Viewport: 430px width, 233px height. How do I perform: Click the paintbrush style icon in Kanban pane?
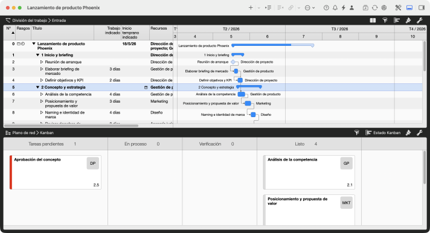tap(408, 133)
